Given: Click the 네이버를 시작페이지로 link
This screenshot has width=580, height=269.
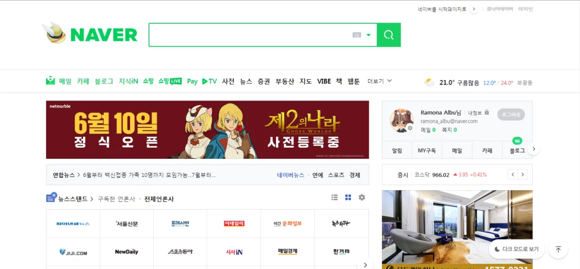Looking at the screenshot, I should 442,9.
